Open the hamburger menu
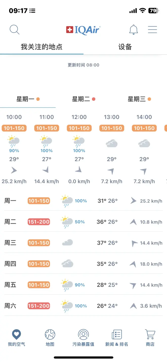This screenshot has height=362, width=167. 152,30
